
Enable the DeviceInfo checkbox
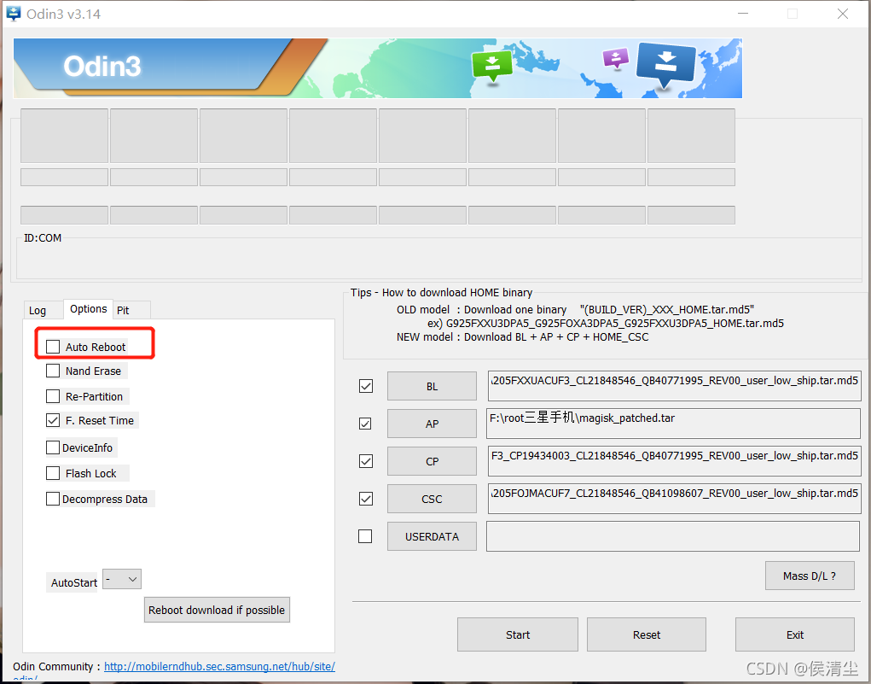(x=53, y=447)
